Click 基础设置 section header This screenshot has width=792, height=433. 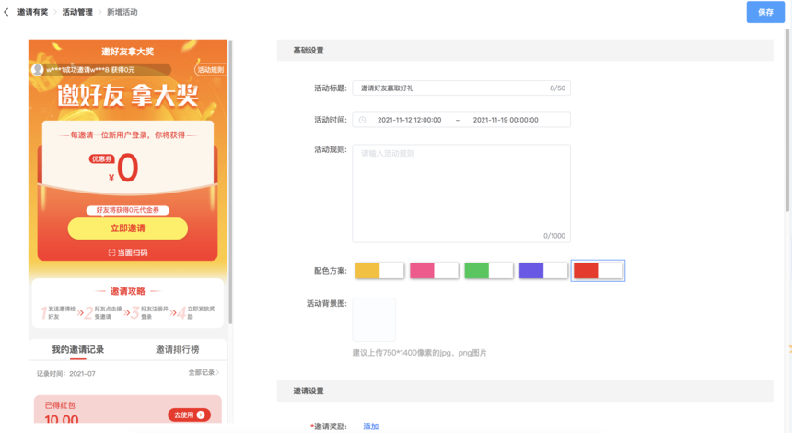(309, 51)
